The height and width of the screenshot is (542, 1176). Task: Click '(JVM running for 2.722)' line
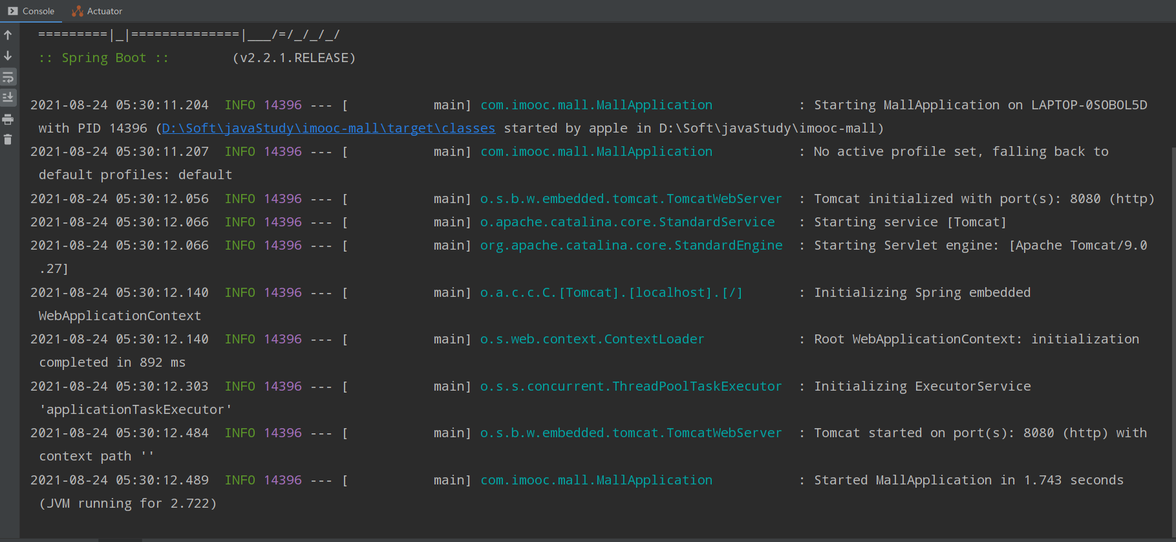point(127,503)
